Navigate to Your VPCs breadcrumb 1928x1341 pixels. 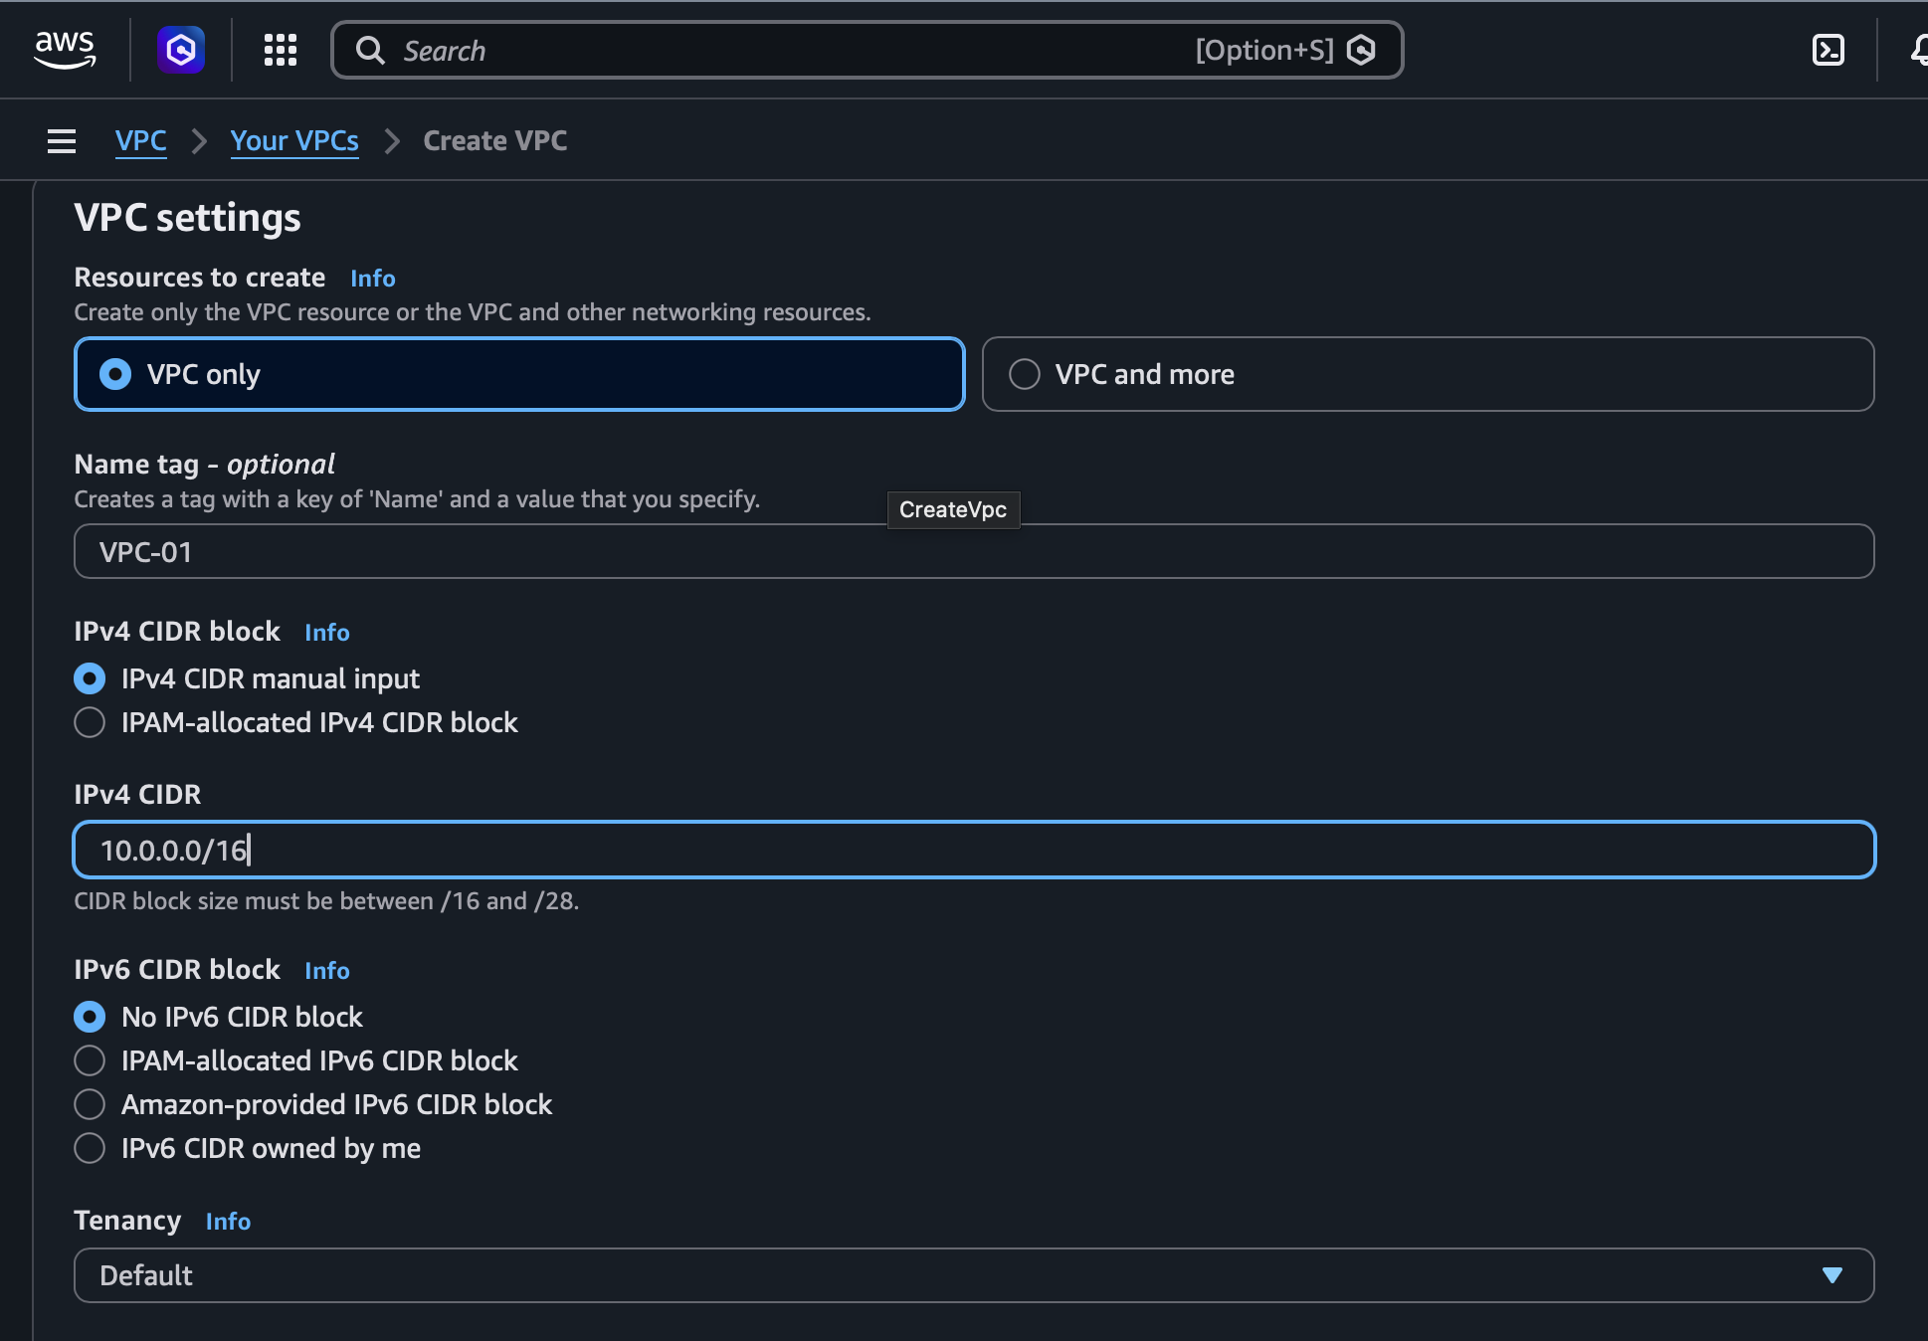click(294, 141)
